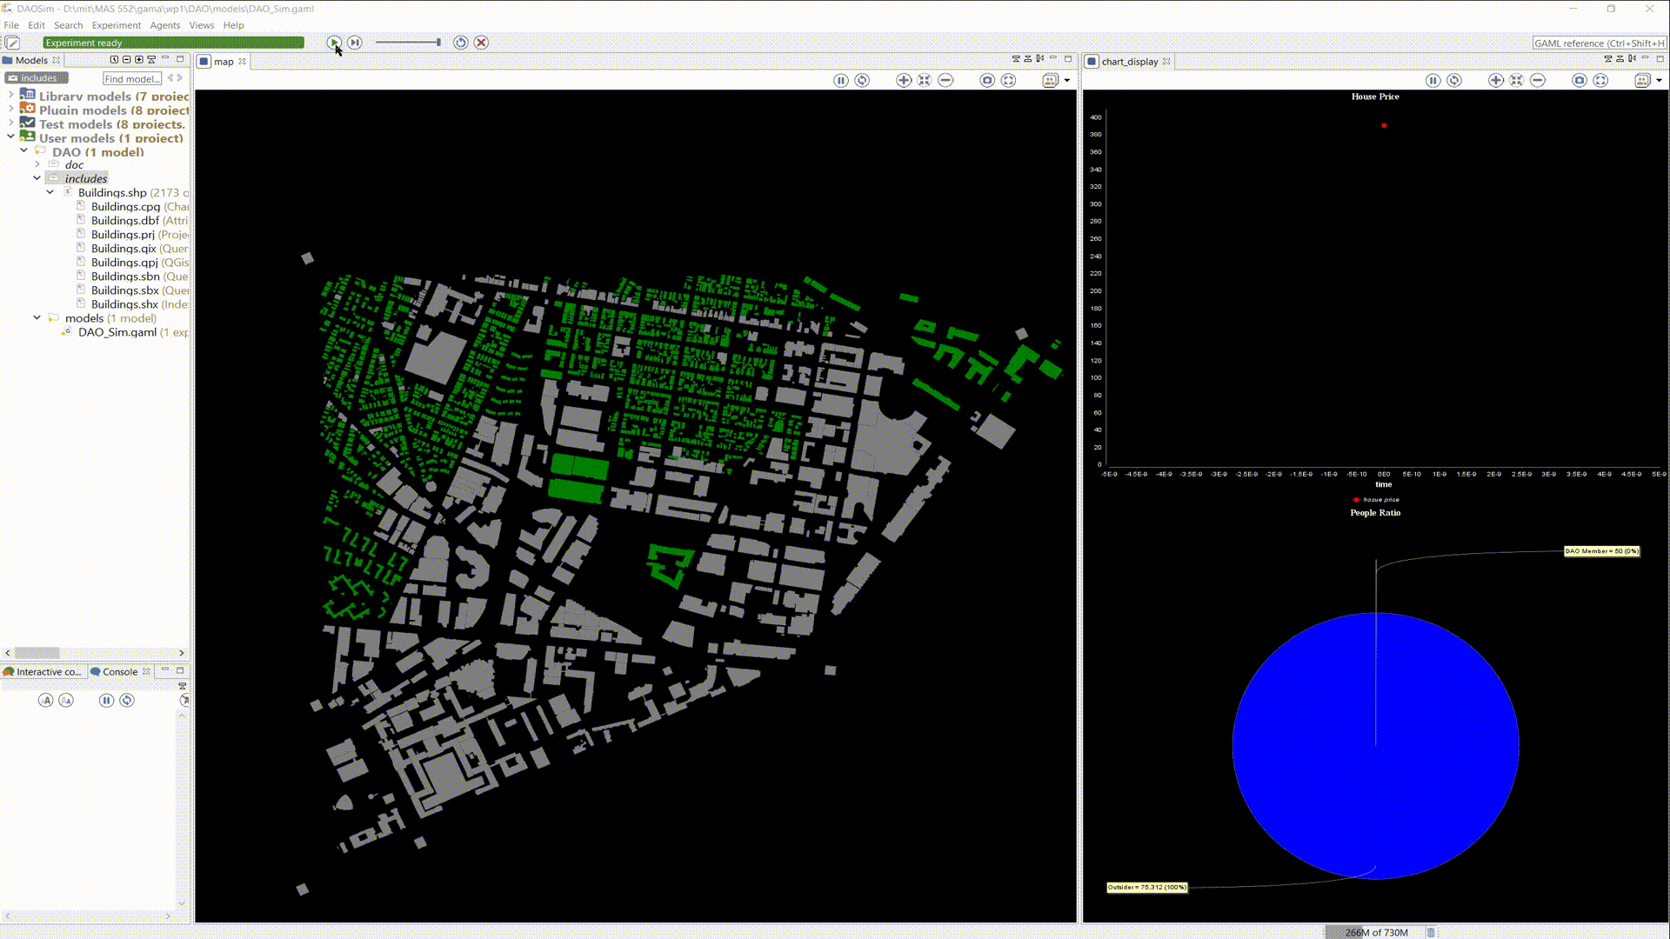
Task: Zoom in on the map display
Action: 904,80
